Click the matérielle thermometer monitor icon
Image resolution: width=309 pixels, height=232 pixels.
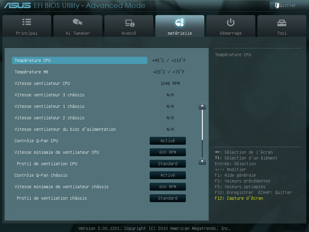[x=180, y=22]
